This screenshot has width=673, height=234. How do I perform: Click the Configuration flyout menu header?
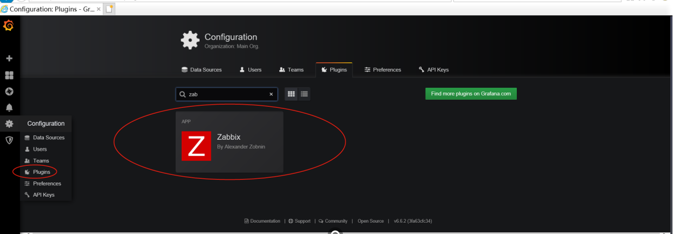(x=46, y=123)
